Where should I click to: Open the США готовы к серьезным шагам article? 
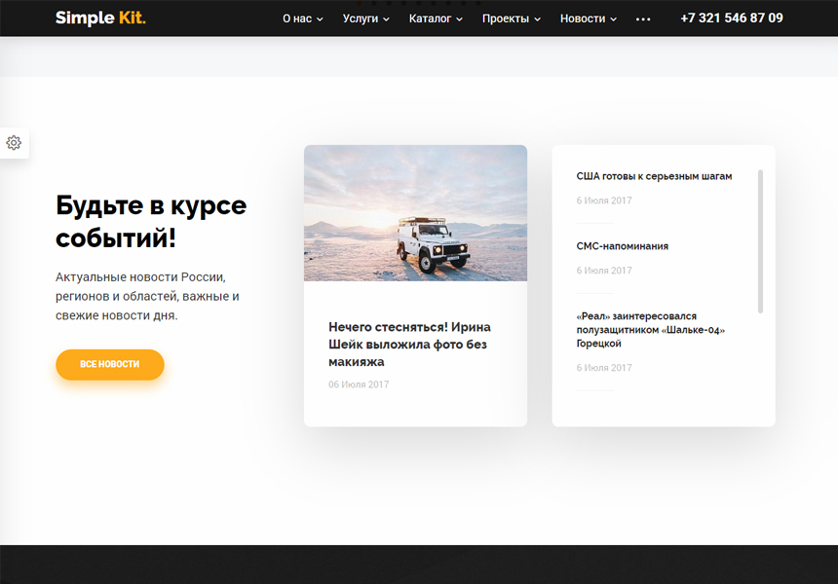tap(654, 176)
